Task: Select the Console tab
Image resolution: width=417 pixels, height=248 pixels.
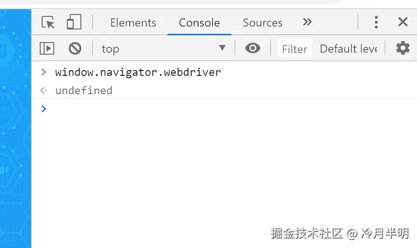Action: tap(199, 23)
